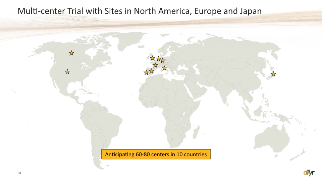This screenshot has width=322, height=181.
Task: Select the star marker over Germany
Action: [163, 61]
